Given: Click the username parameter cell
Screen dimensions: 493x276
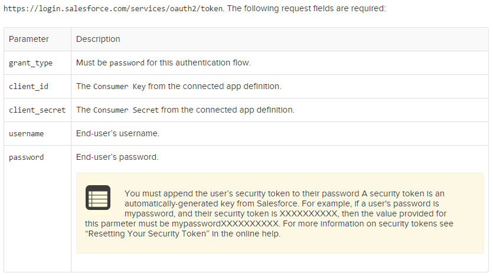Looking at the screenshot, I should tap(27, 134).
